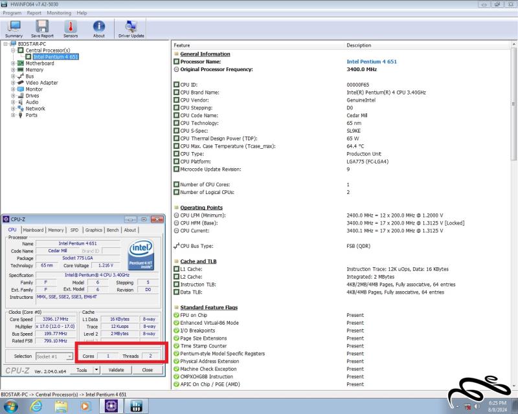
Task: Click the Bus icon in tree
Action: tap(21, 76)
